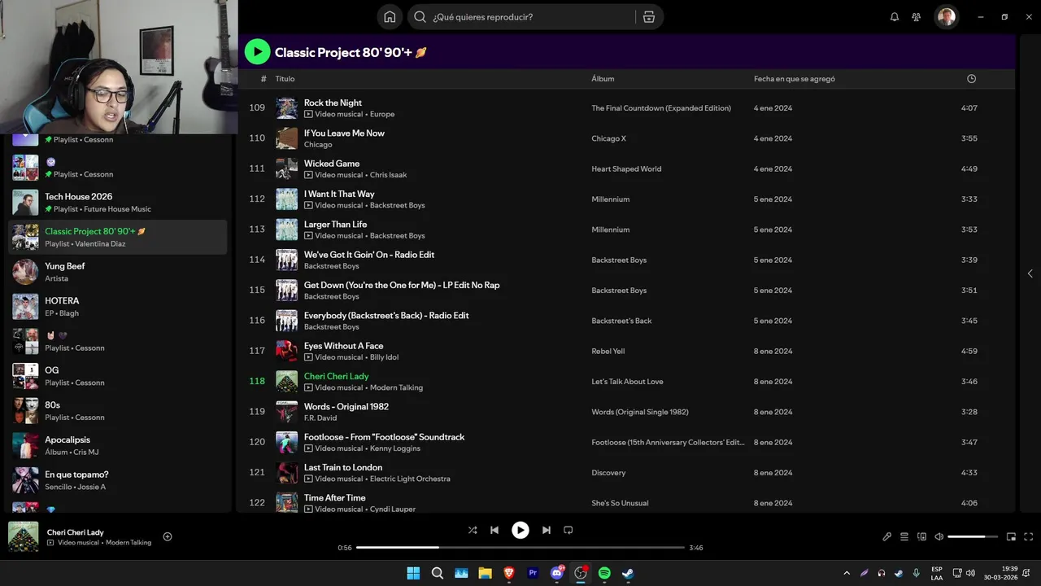Click the Last Train to London cover thumbnail
The height and width of the screenshot is (586, 1041).
[x=286, y=473]
